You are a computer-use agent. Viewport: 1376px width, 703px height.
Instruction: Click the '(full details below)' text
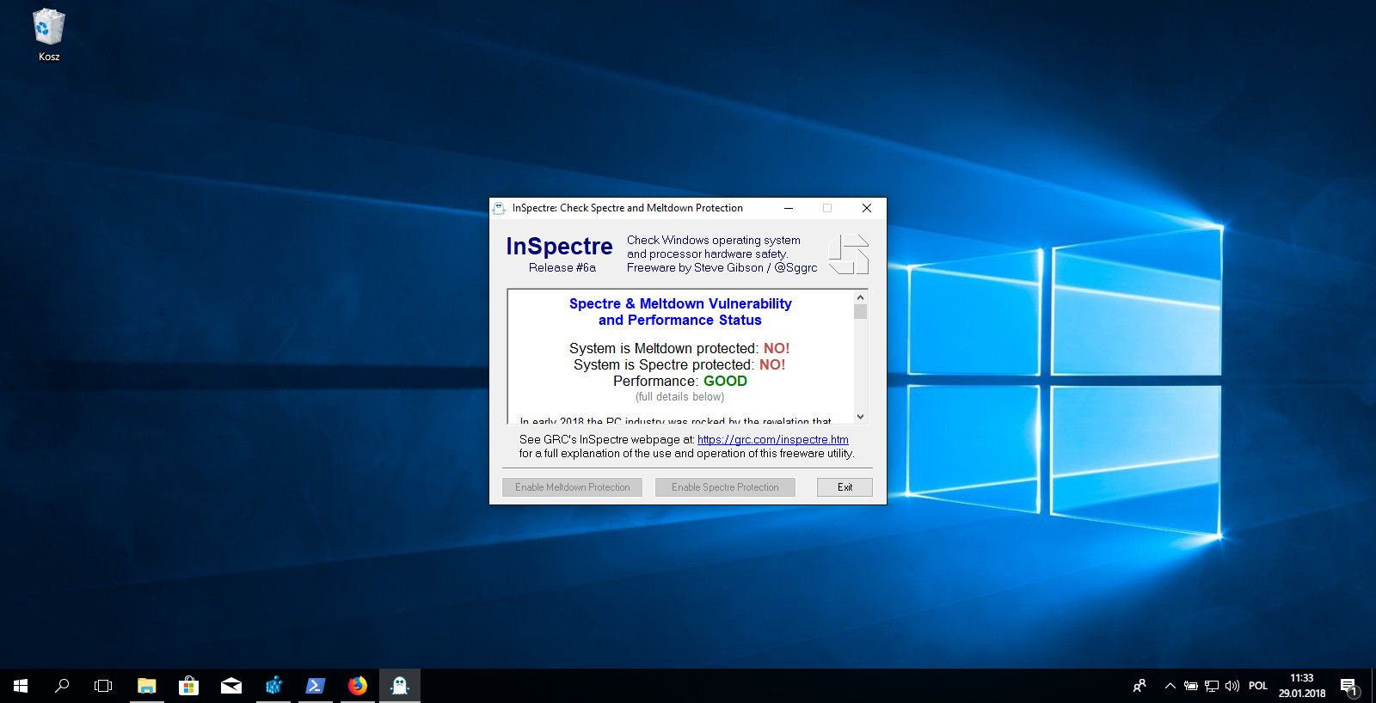pyautogui.click(x=679, y=397)
